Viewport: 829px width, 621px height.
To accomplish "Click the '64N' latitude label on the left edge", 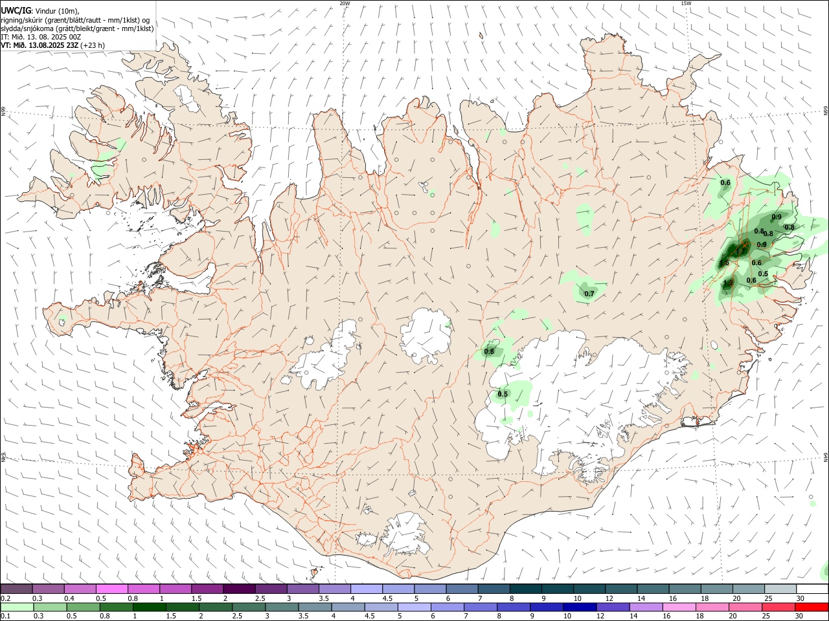I will tap(3, 457).
